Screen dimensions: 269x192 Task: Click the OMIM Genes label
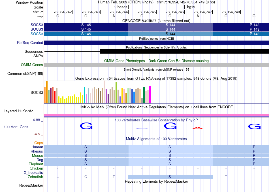[x=32, y=65]
